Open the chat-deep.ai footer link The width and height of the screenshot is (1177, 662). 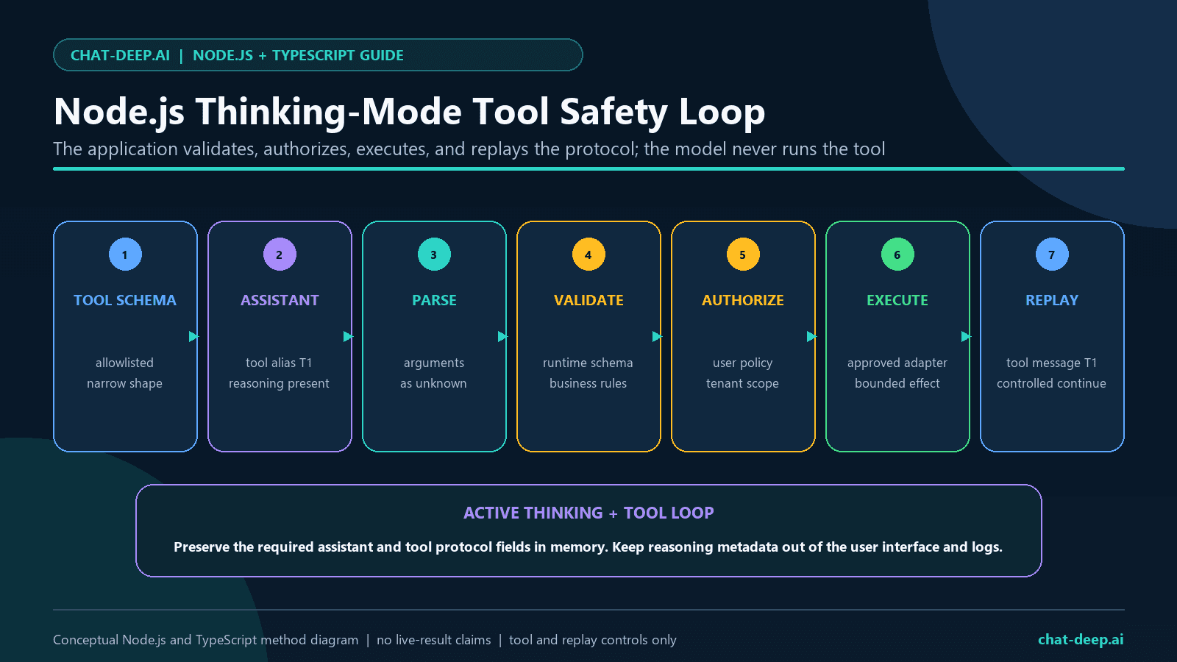click(1081, 640)
